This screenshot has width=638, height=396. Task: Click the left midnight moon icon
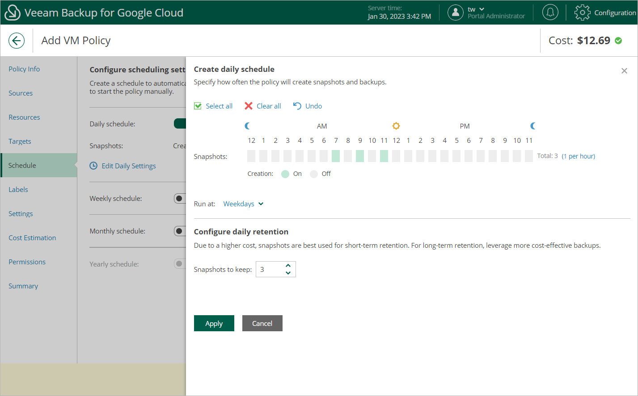248,126
